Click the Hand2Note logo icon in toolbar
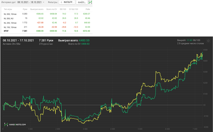213x132 pixels. pos(90,2)
